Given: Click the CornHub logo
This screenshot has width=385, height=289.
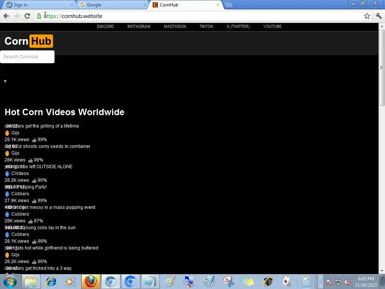Looking at the screenshot, I should pos(29,41).
